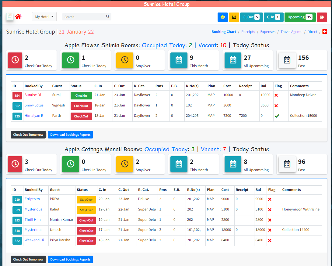Open C. In 1 list
The image size is (332, 266).
point(274,17)
